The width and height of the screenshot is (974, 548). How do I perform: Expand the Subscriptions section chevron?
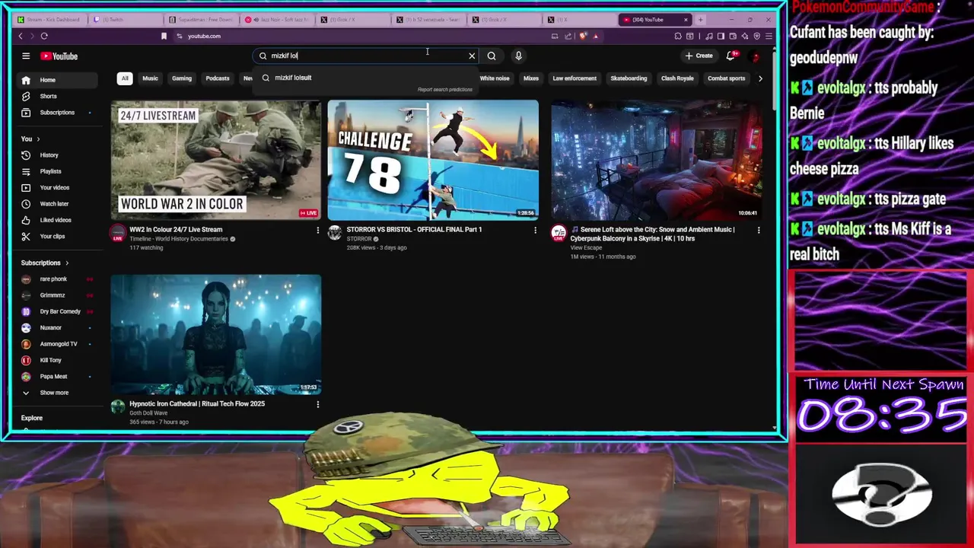click(x=67, y=263)
